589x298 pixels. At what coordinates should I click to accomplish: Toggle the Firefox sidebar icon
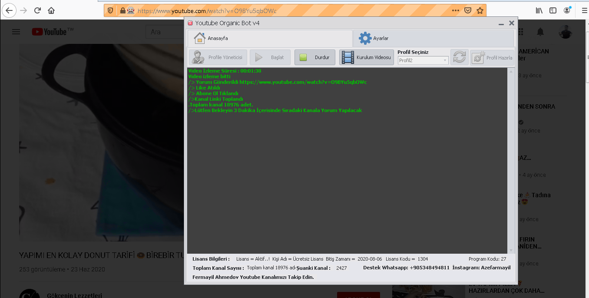(x=553, y=10)
